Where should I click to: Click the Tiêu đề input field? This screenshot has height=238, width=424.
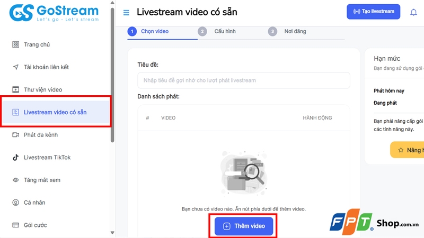pyautogui.click(x=244, y=80)
